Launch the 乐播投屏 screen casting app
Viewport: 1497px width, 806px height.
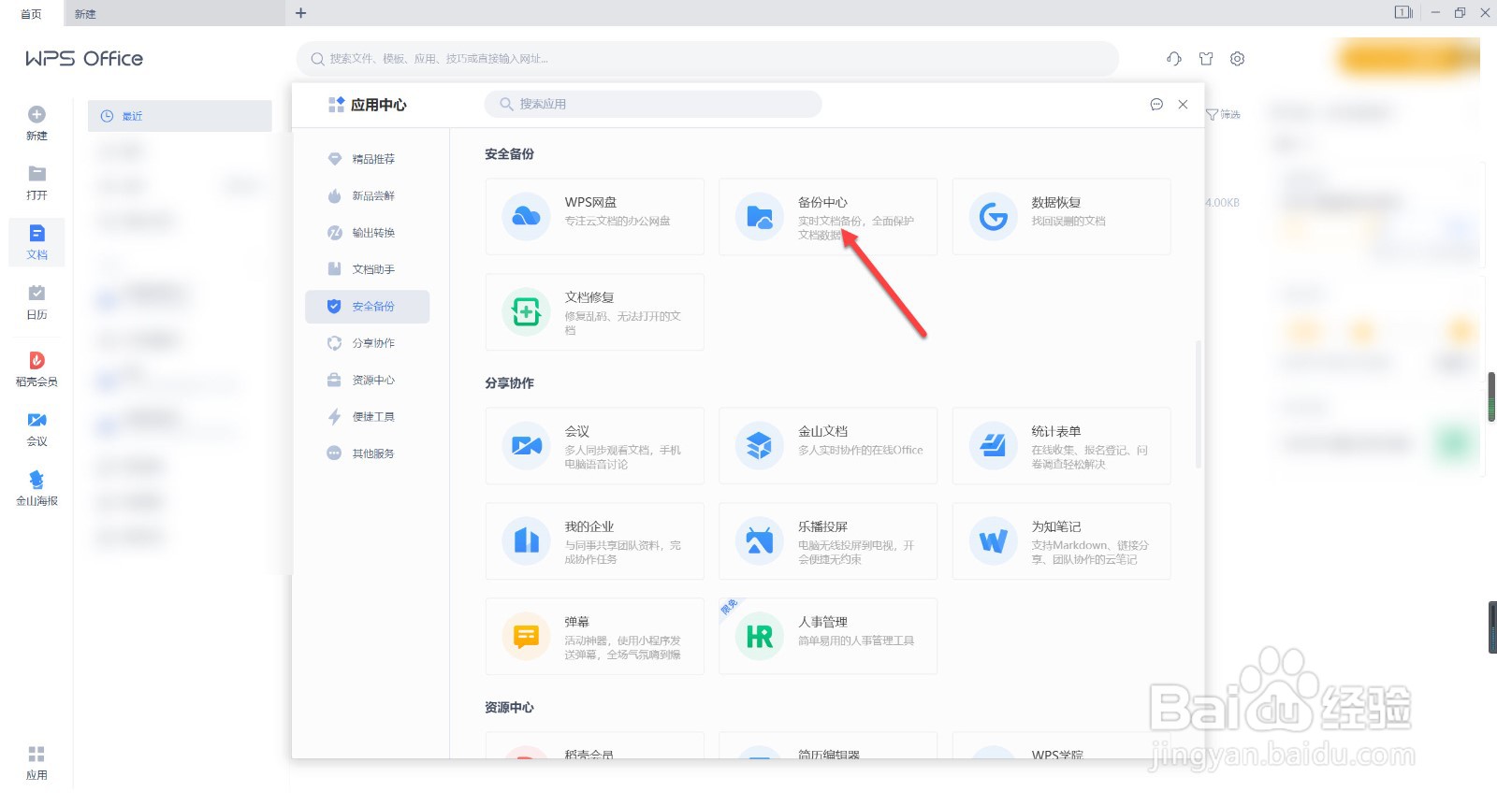828,541
